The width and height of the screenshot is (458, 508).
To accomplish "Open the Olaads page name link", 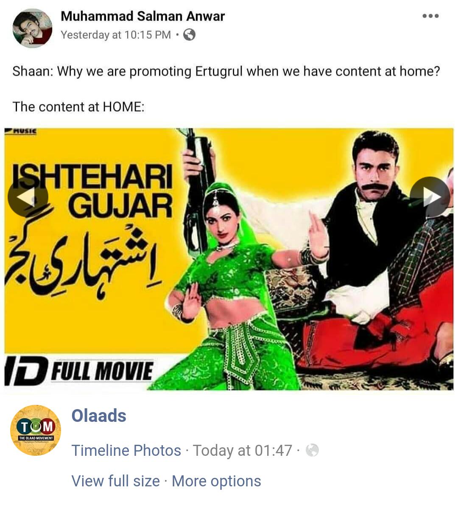I will pyautogui.click(x=99, y=415).
